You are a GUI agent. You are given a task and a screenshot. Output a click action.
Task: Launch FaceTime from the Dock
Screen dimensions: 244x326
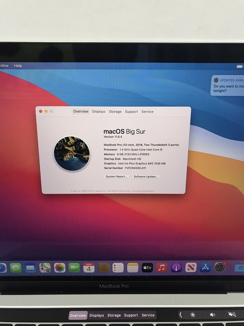(x=74, y=268)
